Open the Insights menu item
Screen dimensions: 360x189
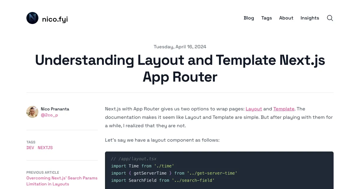click(x=310, y=18)
